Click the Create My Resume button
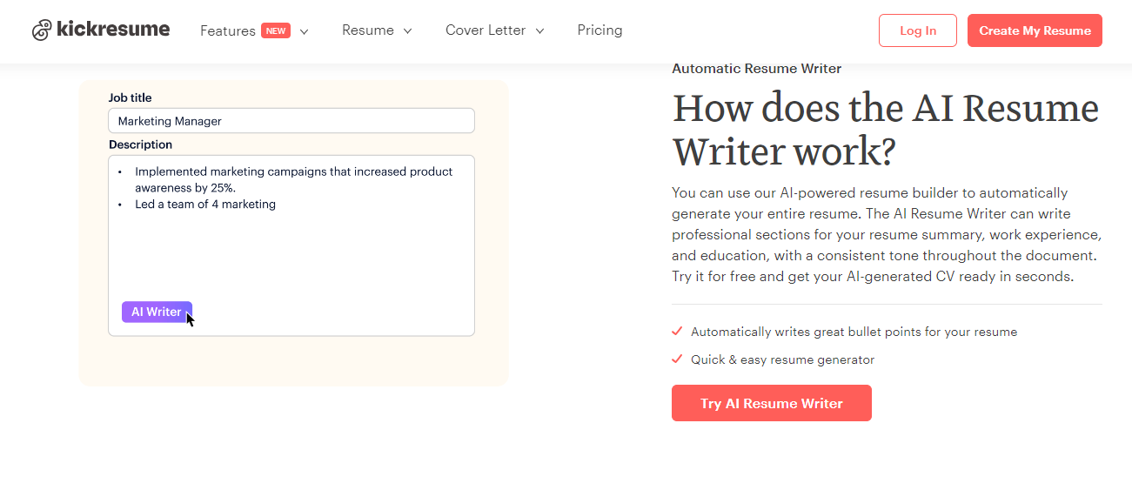The width and height of the screenshot is (1132, 497). coord(1035,30)
